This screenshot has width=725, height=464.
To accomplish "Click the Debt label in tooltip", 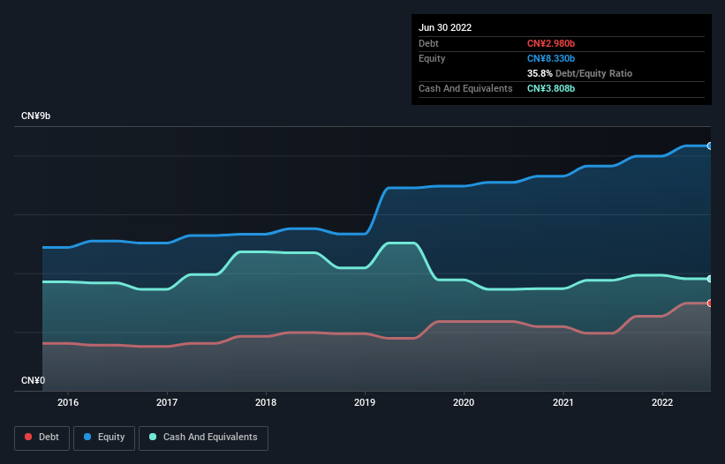I will click(428, 43).
